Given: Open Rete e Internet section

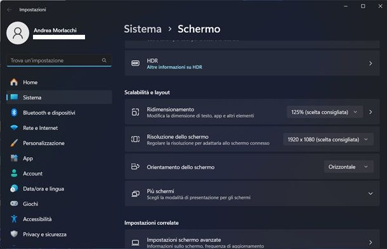Looking at the screenshot, I should click(59, 128).
